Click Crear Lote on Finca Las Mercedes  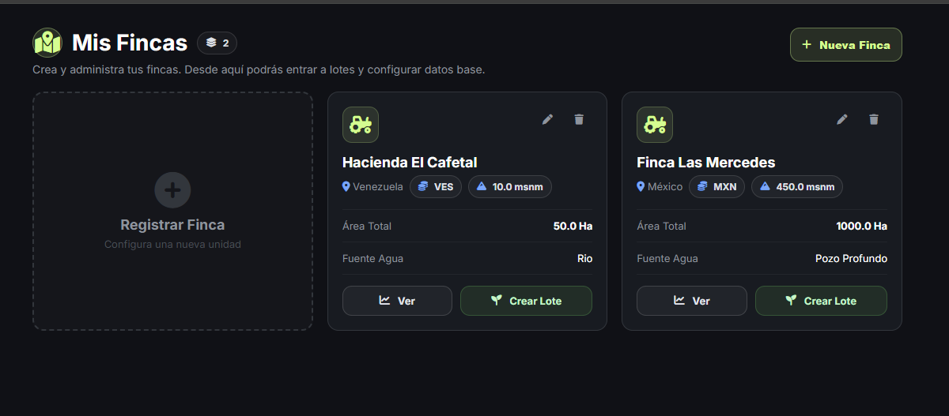821,301
